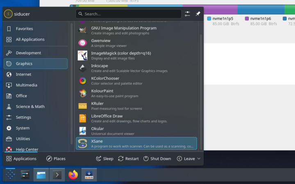Click the Shut Down button

coord(157,159)
